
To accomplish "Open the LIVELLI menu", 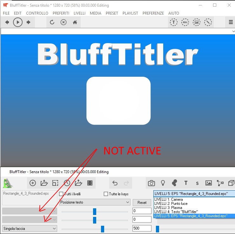I will coord(79,13).
